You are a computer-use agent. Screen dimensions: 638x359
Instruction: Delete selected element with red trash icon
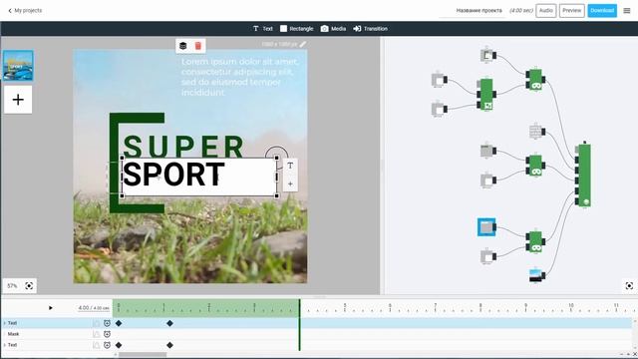click(x=198, y=46)
